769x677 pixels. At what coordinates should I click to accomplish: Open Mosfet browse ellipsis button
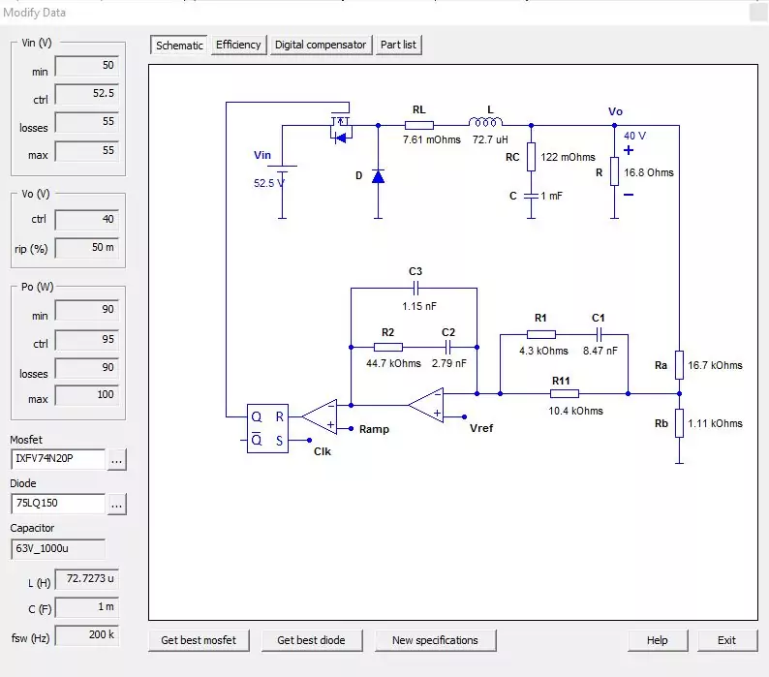(116, 460)
